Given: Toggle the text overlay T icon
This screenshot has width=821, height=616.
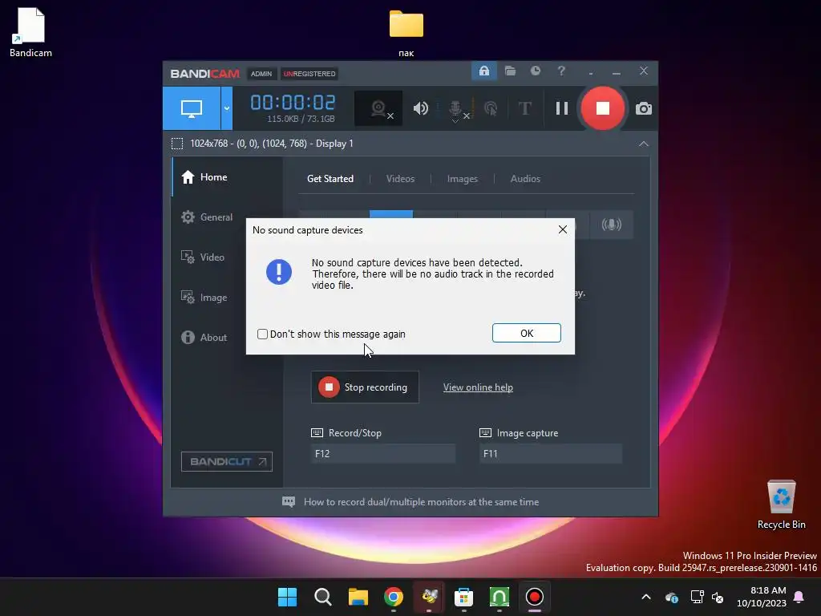Looking at the screenshot, I should point(524,108).
